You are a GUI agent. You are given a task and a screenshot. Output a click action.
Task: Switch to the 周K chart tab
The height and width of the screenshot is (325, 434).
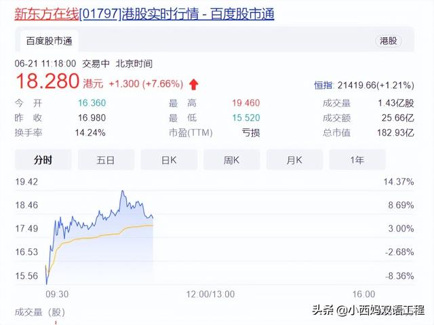coord(231,159)
